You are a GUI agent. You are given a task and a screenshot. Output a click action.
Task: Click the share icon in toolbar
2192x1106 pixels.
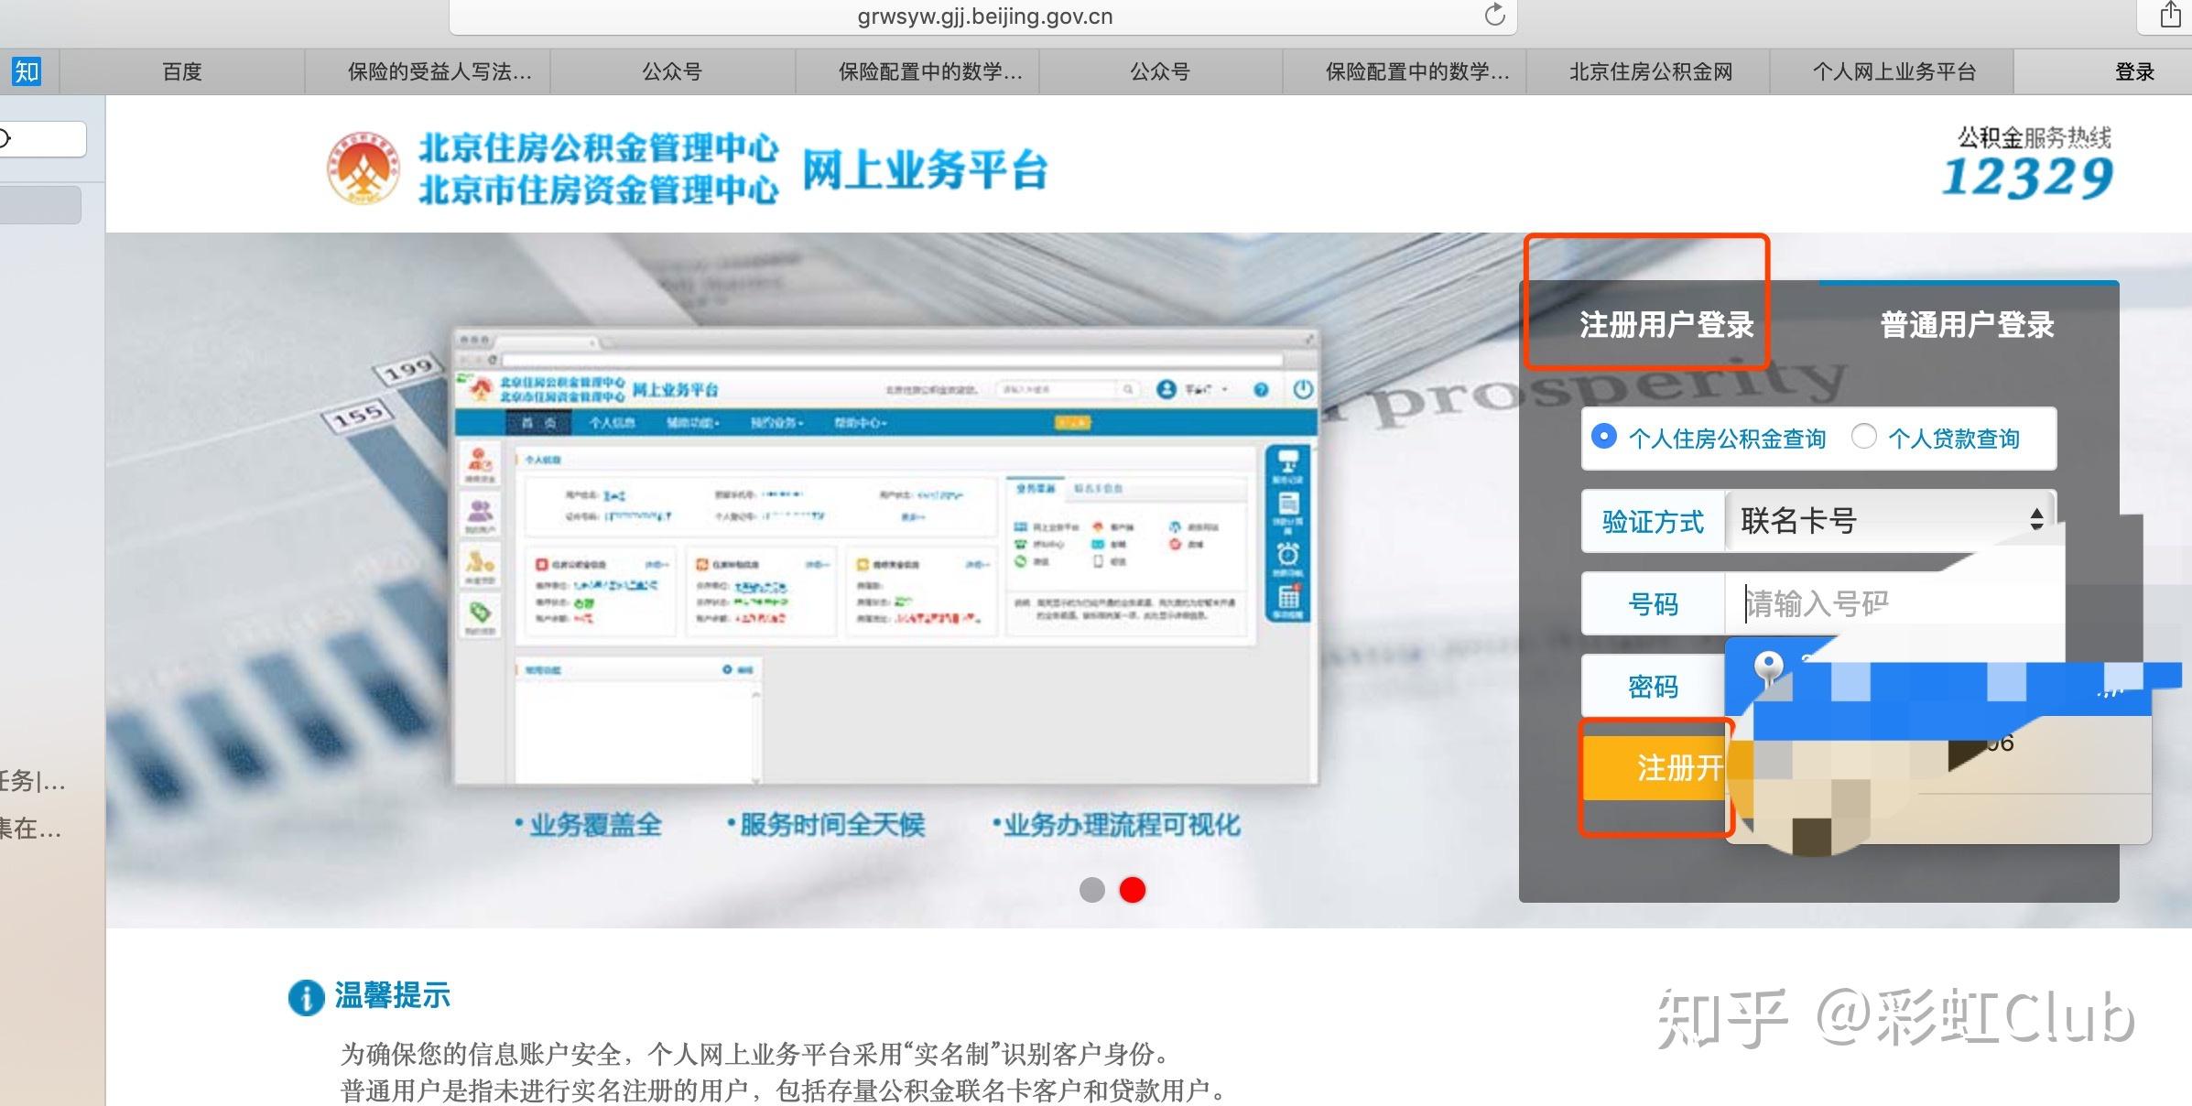2170,16
